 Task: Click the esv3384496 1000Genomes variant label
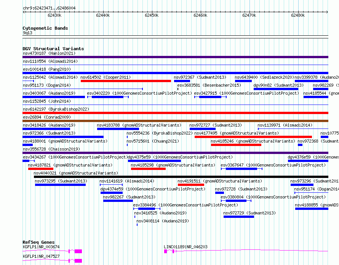185,205
